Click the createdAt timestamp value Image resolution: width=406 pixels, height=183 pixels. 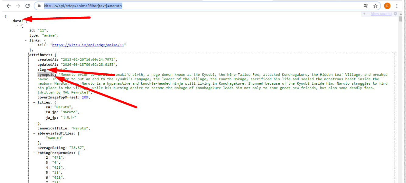point(88,60)
